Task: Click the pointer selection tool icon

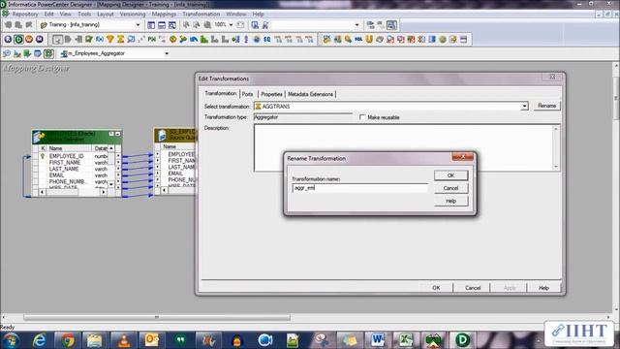Action: point(57,39)
